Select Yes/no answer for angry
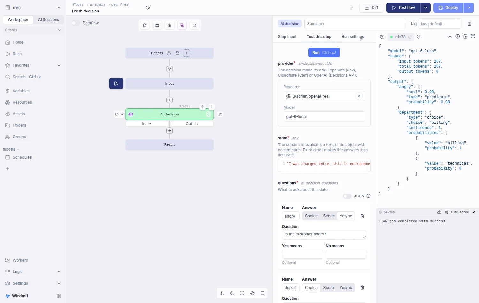The width and height of the screenshot is (479, 303). click(346, 216)
